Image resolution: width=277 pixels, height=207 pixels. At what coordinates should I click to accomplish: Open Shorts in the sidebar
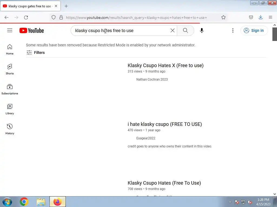[10, 69]
